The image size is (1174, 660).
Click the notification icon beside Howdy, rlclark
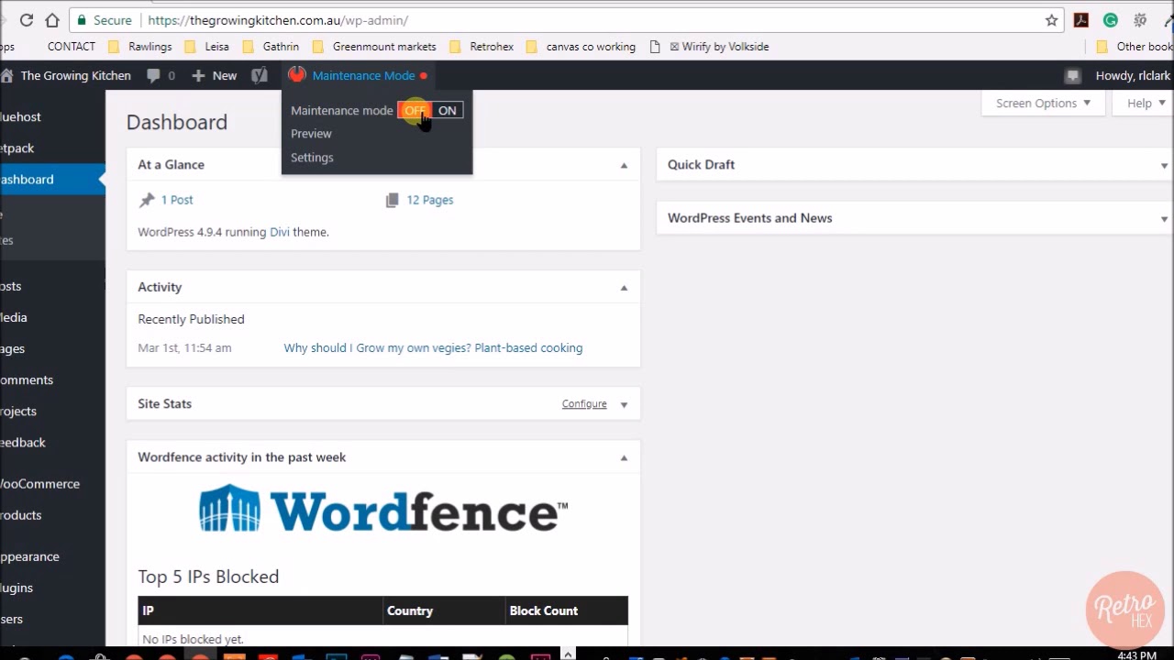tap(1072, 76)
